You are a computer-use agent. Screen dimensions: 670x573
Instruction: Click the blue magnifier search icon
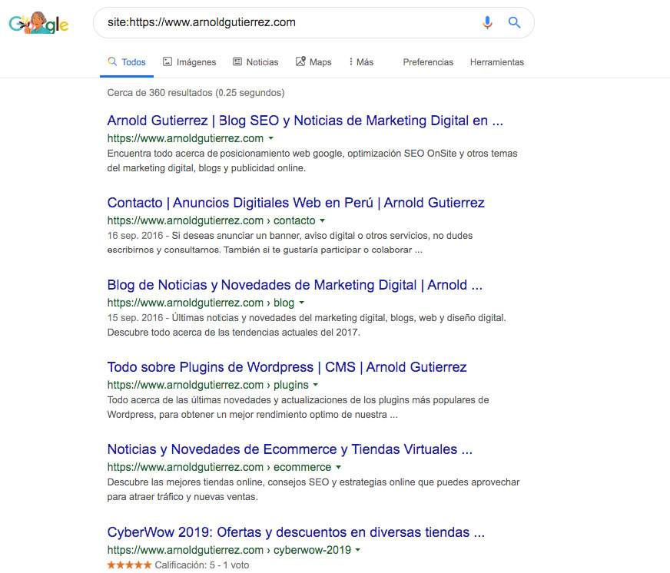pos(514,22)
